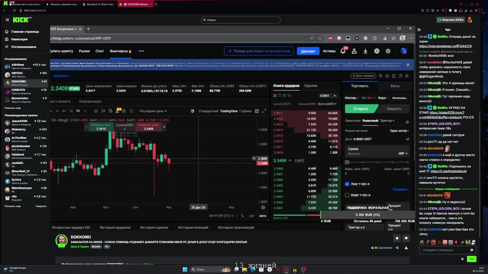Viewport: 488px width, 274px height.
Task: Open the BingX profile icon
Action: (x=354, y=51)
